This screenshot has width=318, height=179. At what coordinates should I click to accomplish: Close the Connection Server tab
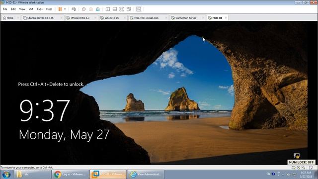203,18
